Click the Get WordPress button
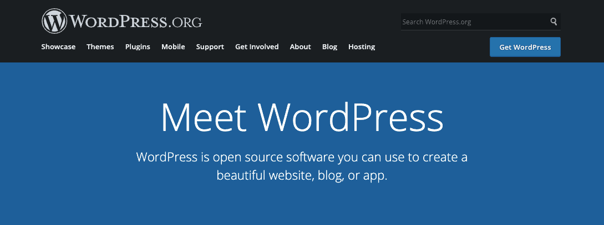 pos(525,47)
